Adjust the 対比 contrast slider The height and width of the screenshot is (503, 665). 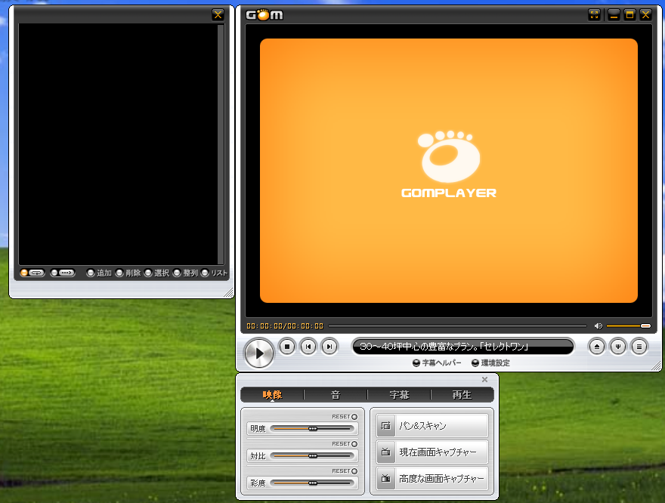(313, 456)
